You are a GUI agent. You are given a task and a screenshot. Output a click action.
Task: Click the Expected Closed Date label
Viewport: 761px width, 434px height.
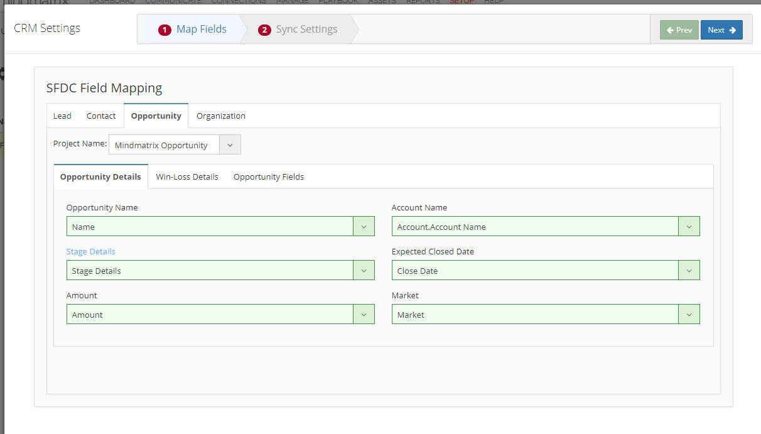(x=433, y=252)
